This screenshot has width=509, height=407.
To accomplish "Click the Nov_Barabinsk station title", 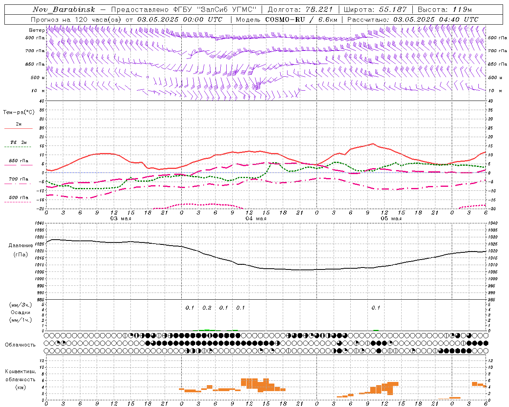I will tap(64, 10).
